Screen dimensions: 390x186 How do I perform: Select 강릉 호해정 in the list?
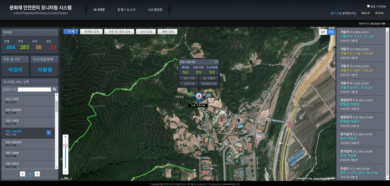point(28,154)
